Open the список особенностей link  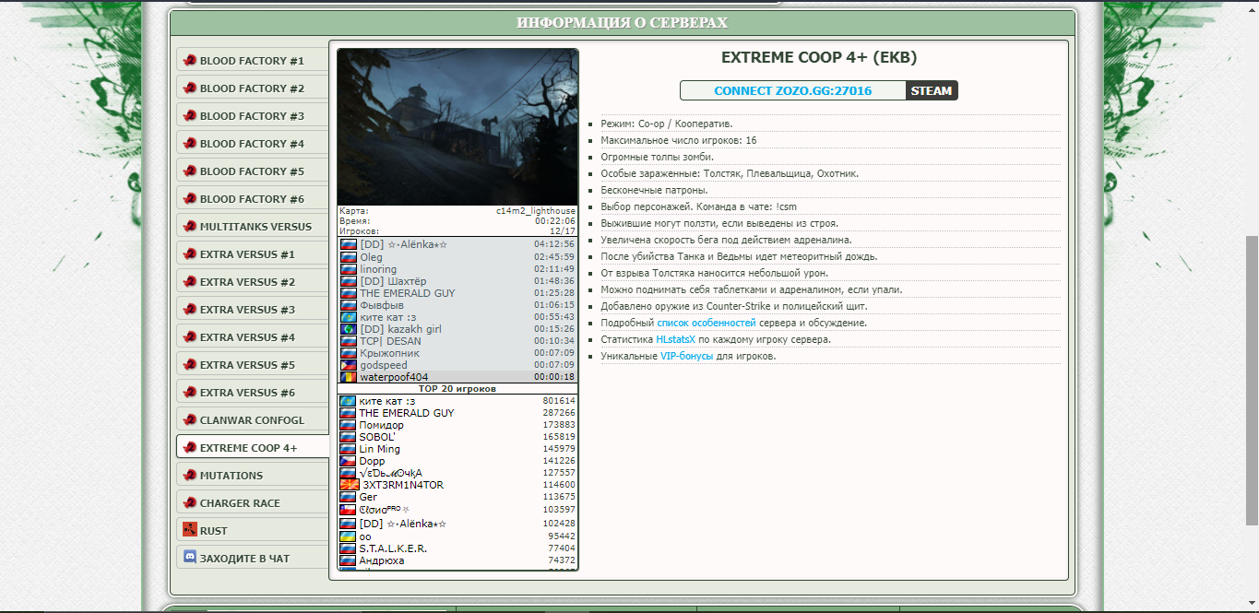pos(707,324)
